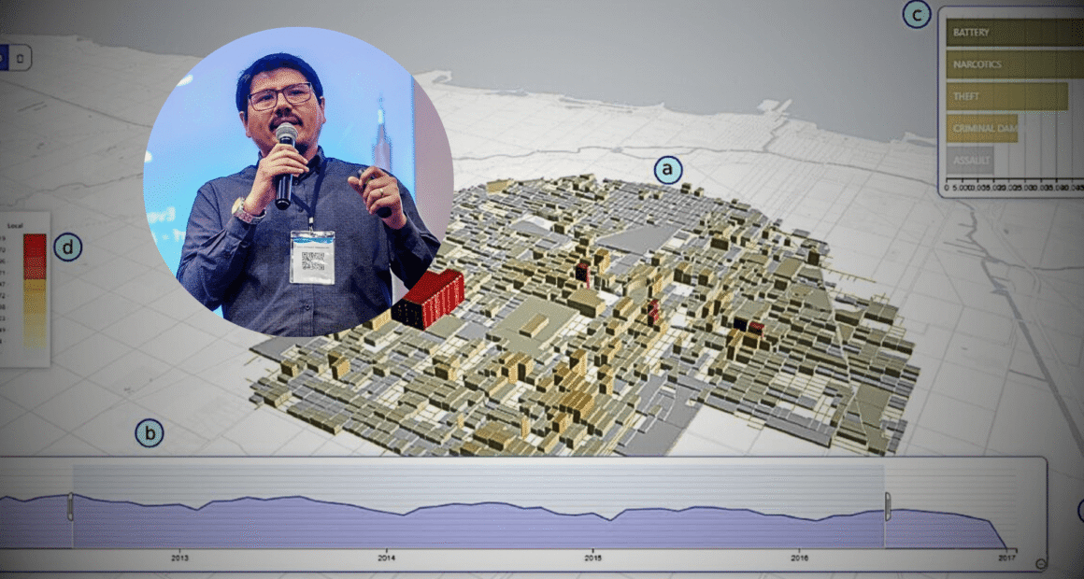
Task: Filter by the THEFT crime bar
Action: pyautogui.click(x=1006, y=96)
